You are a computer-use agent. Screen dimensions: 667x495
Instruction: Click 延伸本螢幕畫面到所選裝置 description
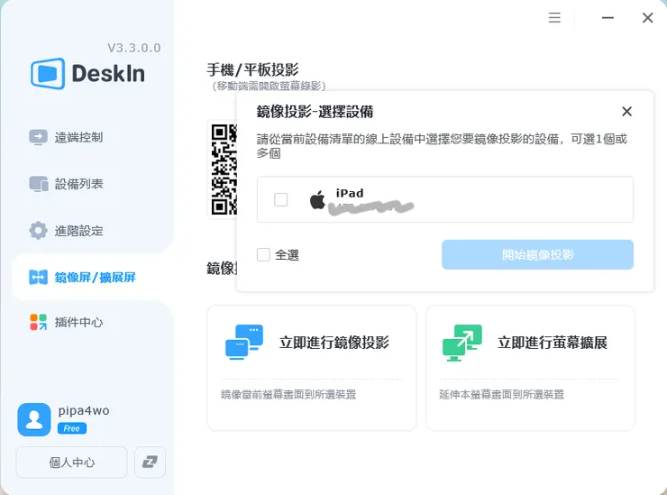pos(501,395)
